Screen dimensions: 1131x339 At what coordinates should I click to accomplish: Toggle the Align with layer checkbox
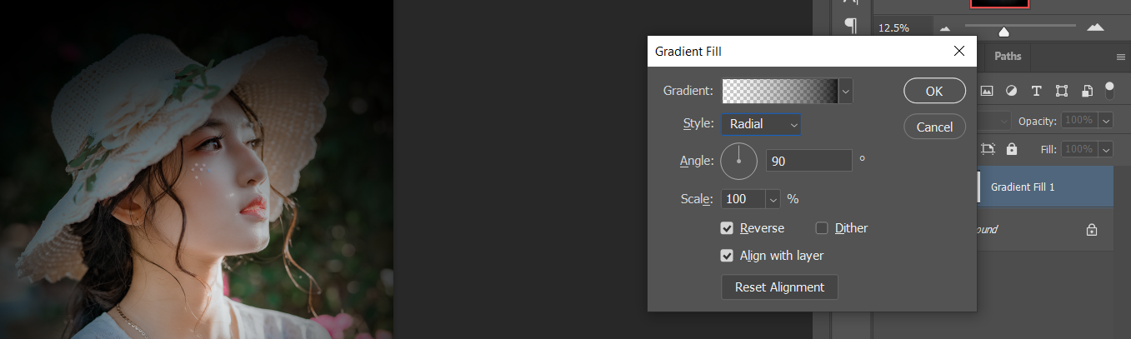728,256
